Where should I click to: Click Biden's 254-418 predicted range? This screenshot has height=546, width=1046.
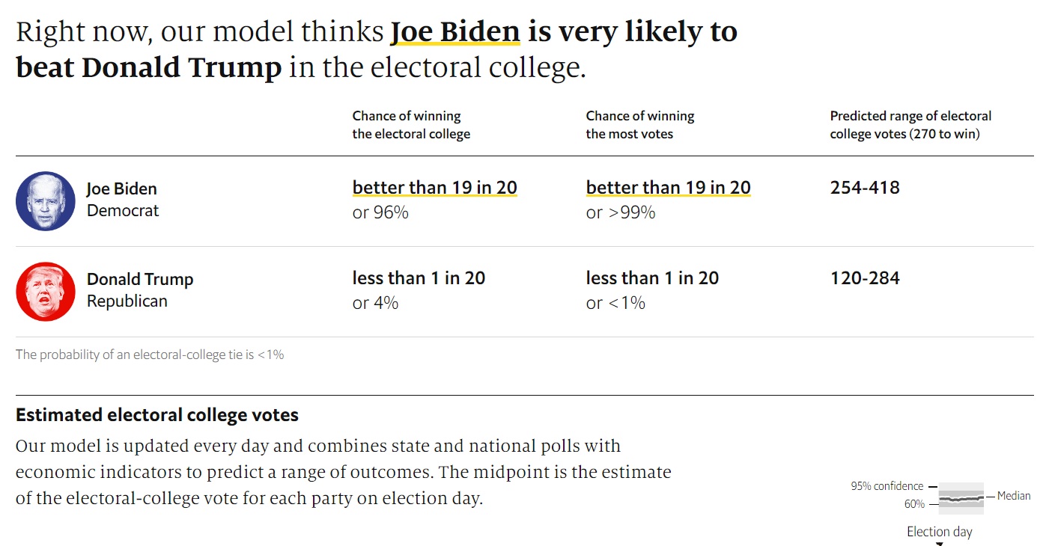click(865, 188)
